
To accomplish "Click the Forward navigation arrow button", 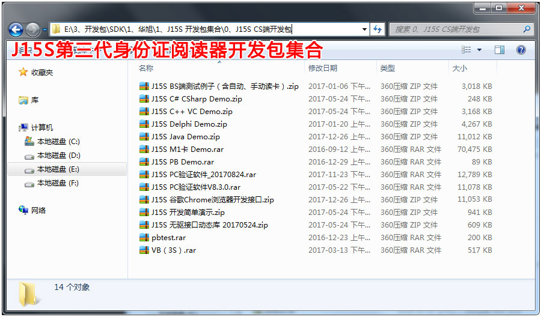I will click(x=32, y=29).
